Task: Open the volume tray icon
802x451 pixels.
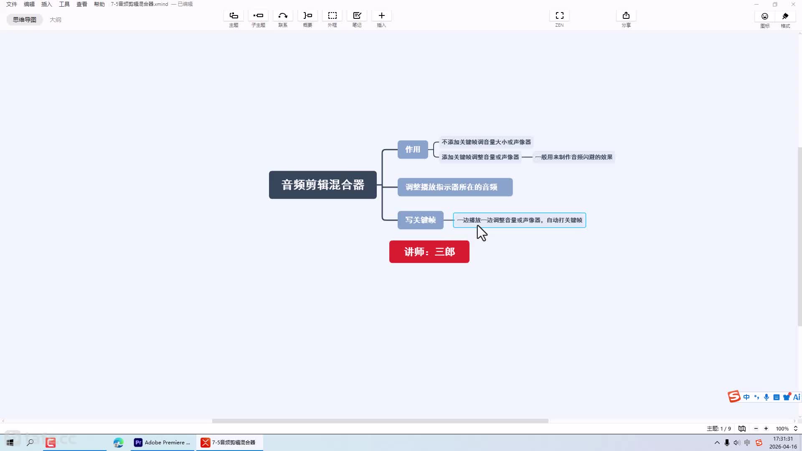Action: 737,443
